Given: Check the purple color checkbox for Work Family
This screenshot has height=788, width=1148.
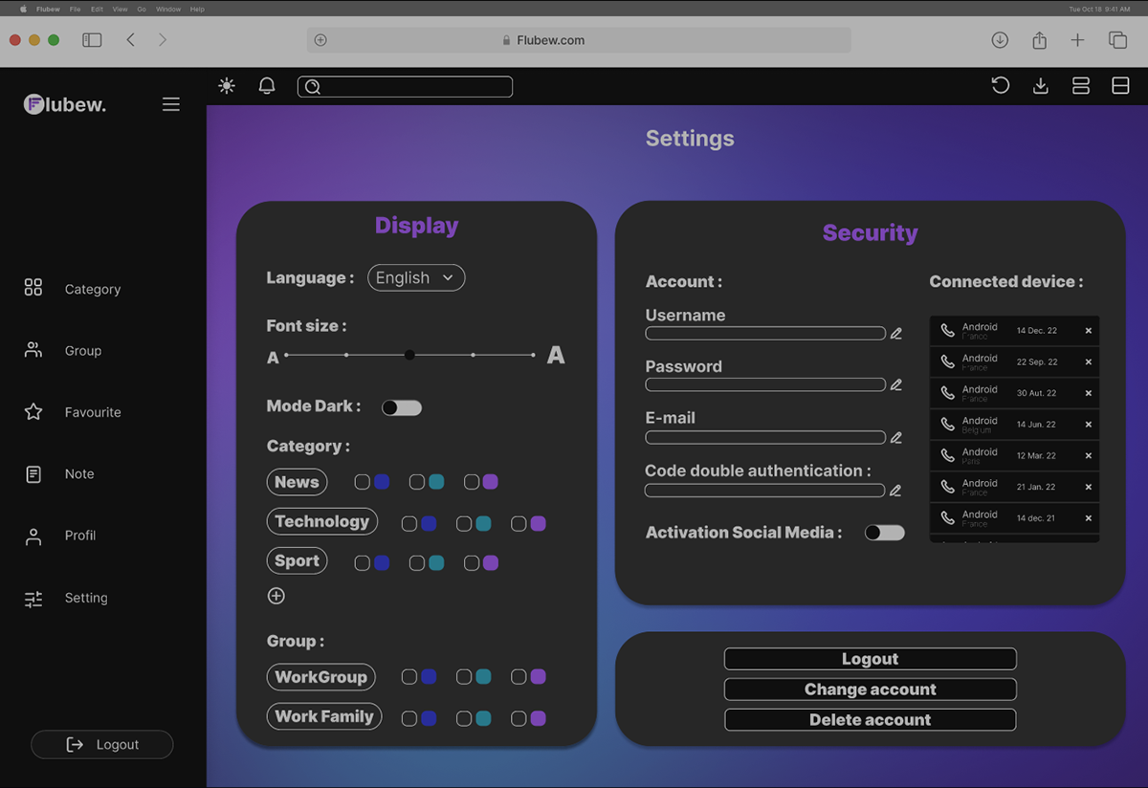Looking at the screenshot, I should 519,718.
